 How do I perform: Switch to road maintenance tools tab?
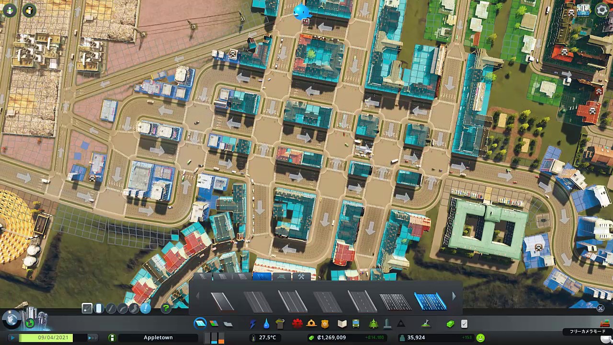pyautogui.click(x=301, y=276)
